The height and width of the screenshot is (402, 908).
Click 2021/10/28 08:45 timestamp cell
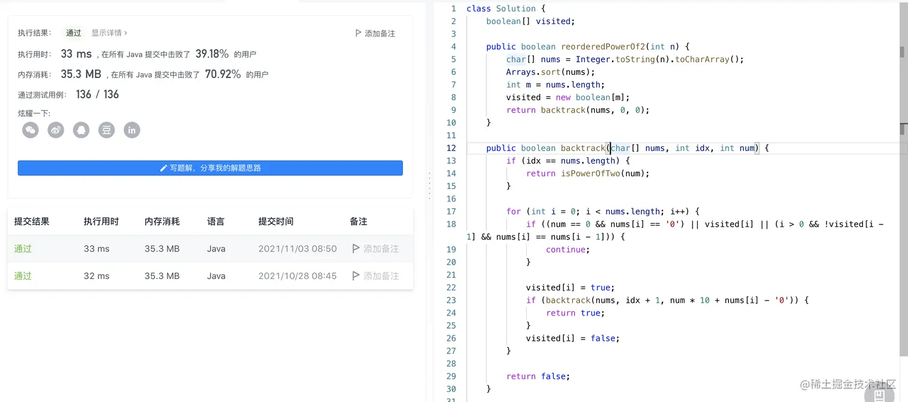click(297, 276)
